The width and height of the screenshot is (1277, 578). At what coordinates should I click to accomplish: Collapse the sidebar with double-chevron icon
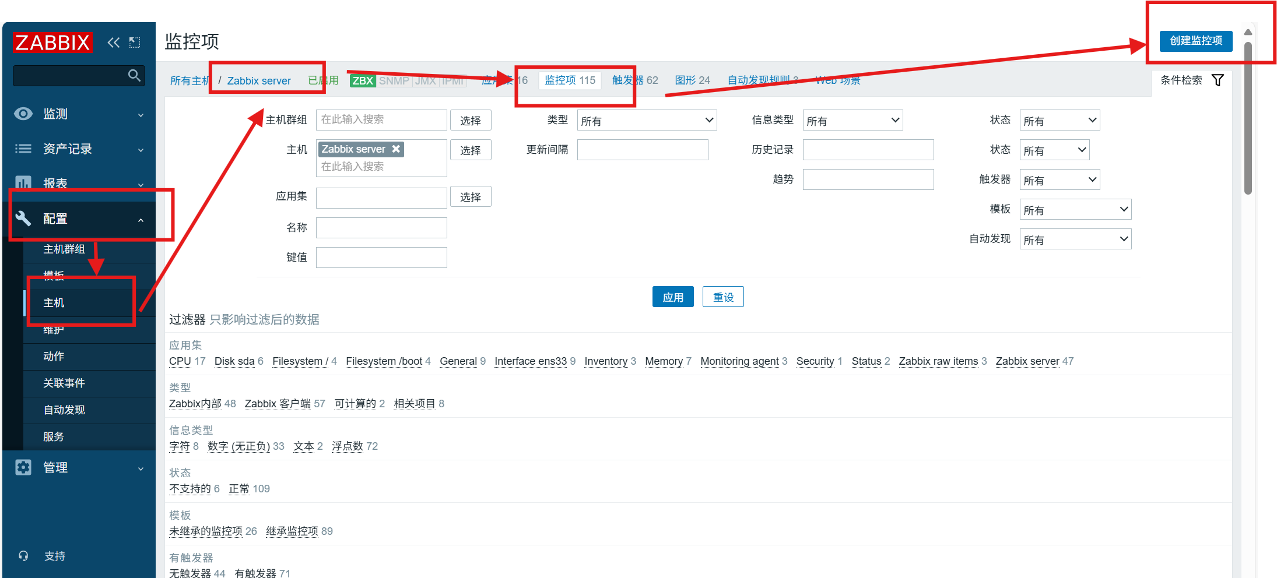pos(114,43)
